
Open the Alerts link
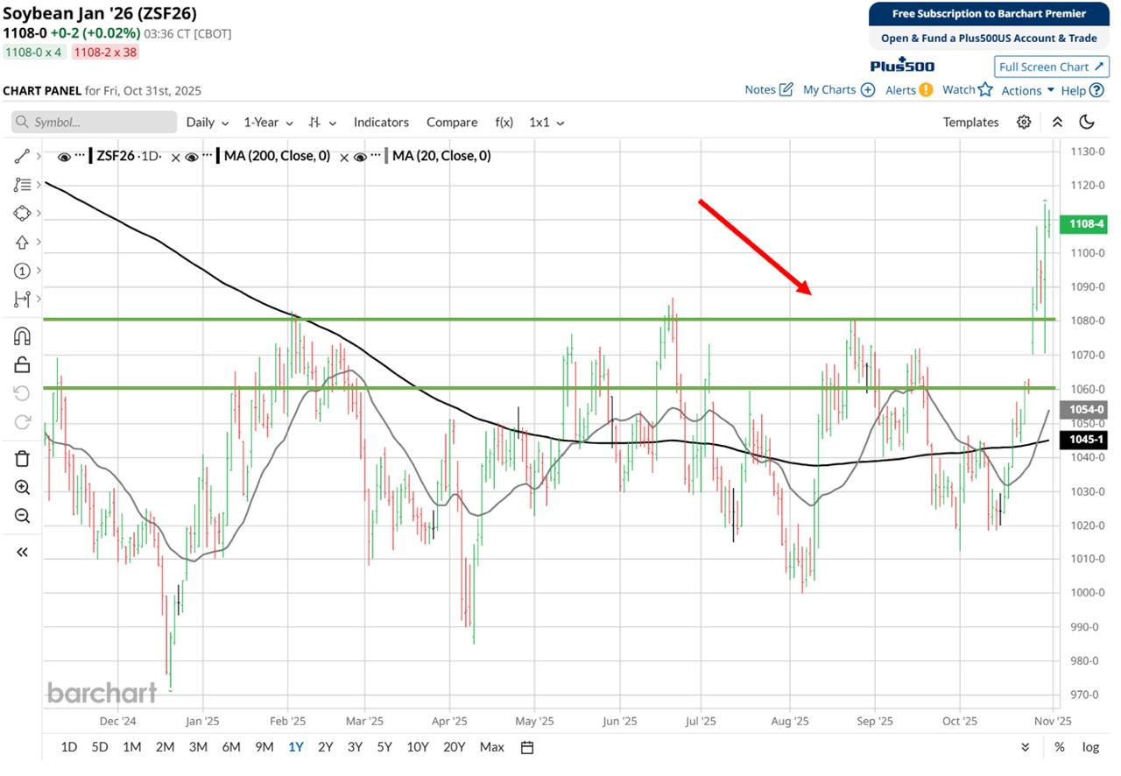click(x=907, y=90)
